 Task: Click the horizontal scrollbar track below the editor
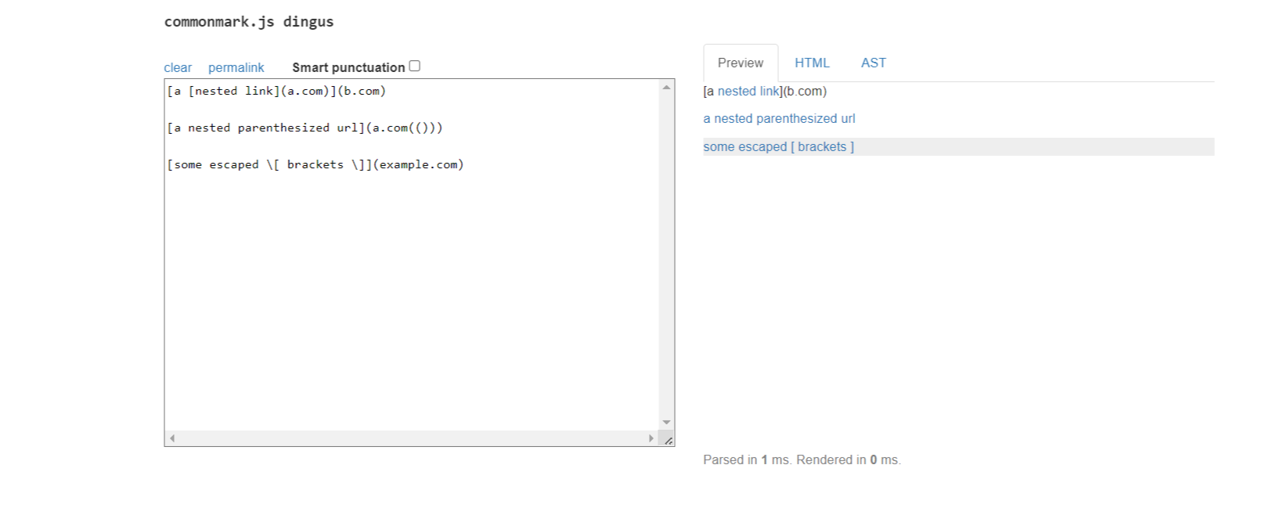411,438
